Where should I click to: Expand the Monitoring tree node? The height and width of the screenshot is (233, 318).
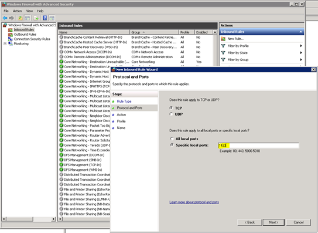coord(5,43)
